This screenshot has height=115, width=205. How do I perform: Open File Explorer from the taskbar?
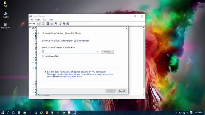[x=25, y=113]
